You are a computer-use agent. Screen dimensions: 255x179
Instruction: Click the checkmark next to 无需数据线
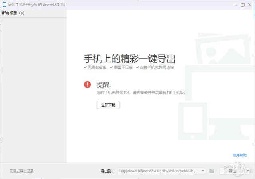pos(85,68)
